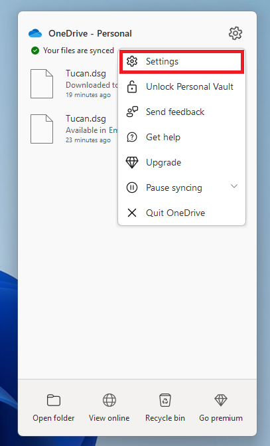The width and height of the screenshot is (270, 446).
Task: Click the Go premium diamond button
Action: point(221,408)
